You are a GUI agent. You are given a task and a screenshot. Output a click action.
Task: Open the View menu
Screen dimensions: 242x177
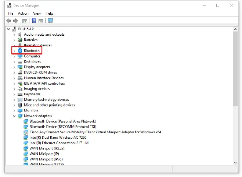coord(37,14)
